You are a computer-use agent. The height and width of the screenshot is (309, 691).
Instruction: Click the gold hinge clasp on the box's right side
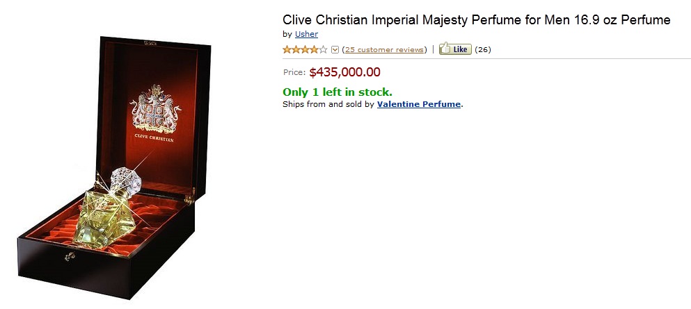point(189,199)
